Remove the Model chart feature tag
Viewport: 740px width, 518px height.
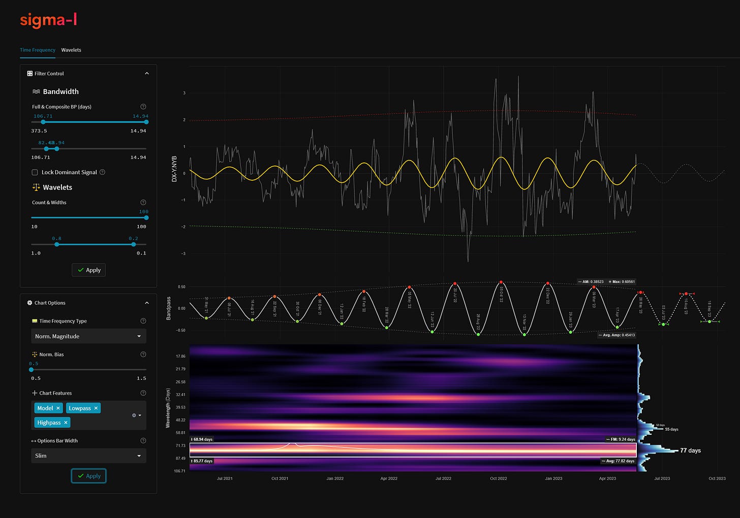click(58, 408)
